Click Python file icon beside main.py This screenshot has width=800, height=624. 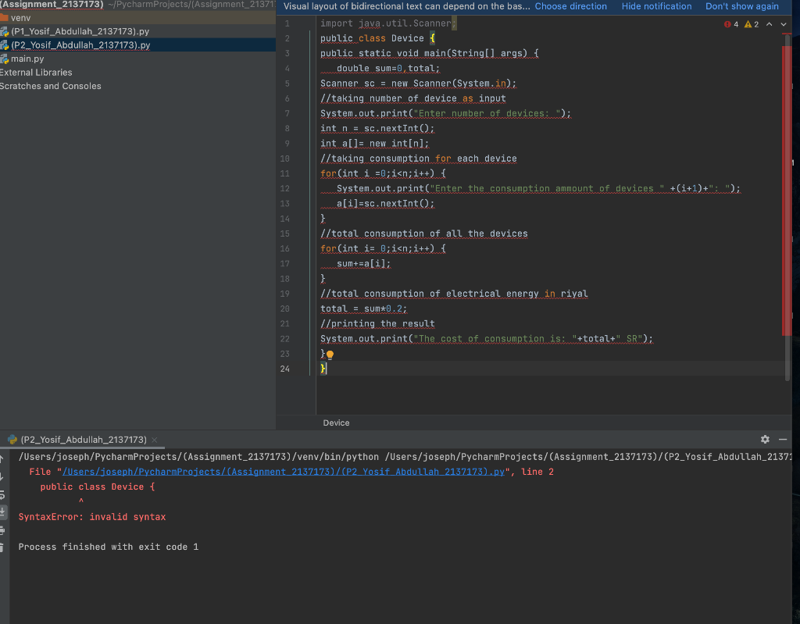click(4, 59)
